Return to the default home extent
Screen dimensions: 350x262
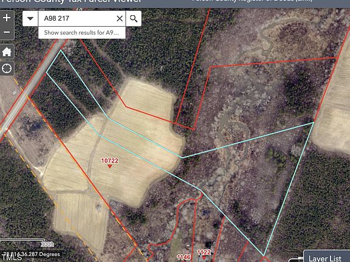tap(7, 52)
